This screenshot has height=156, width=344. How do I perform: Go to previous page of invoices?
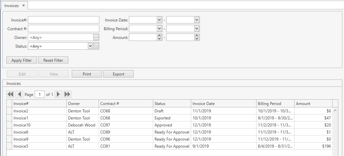19,94
